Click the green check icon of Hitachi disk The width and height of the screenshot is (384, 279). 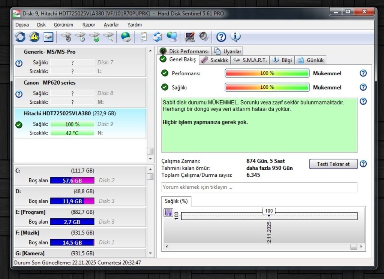(x=19, y=125)
